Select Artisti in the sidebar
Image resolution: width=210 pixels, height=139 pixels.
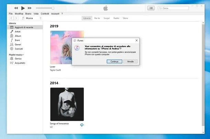[x=18, y=31]
